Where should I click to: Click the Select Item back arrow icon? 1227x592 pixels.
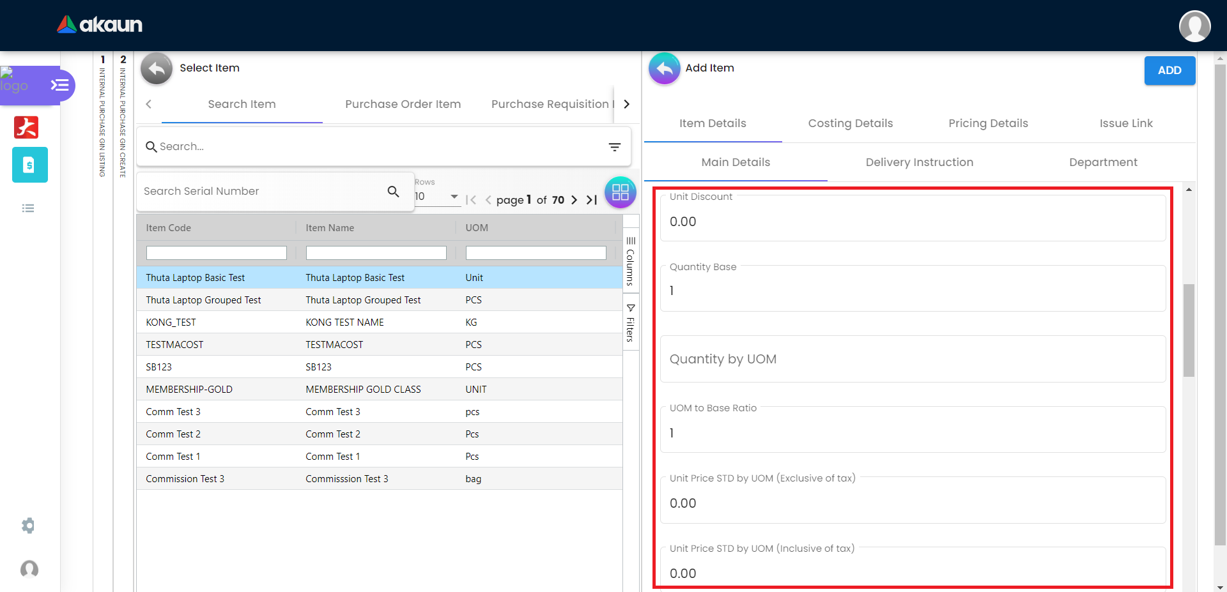pos(157,68)
